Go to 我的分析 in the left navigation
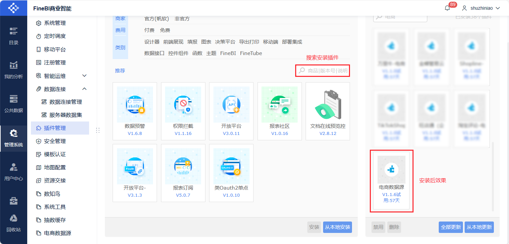 (13, 70)
